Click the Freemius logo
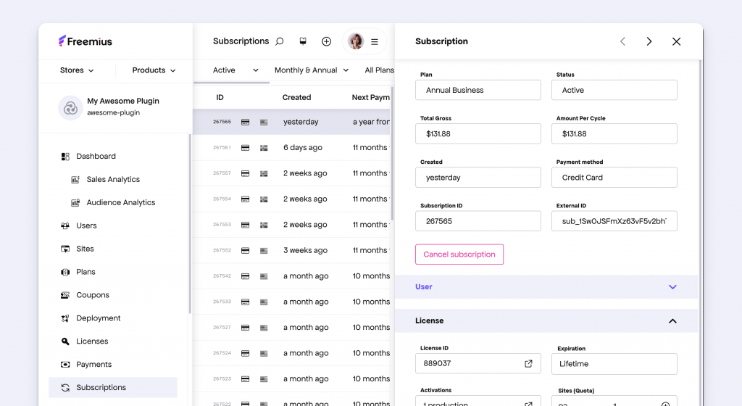Screen dimensions: 742x406 (x=86, y=41)
